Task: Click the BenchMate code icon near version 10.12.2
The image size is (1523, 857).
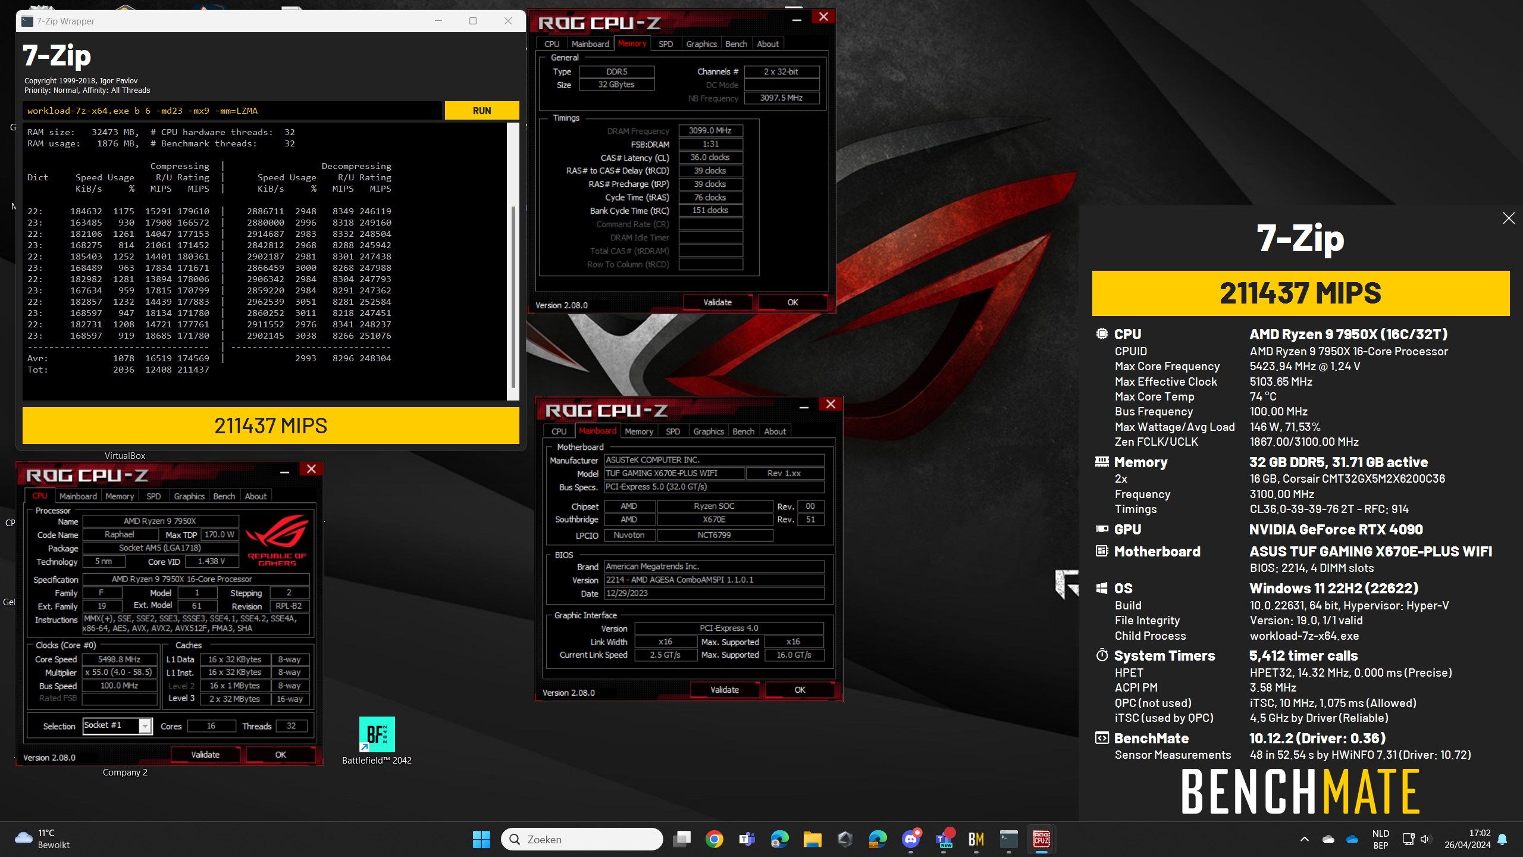Action: pyautogui.click(x=1102, y=738)
